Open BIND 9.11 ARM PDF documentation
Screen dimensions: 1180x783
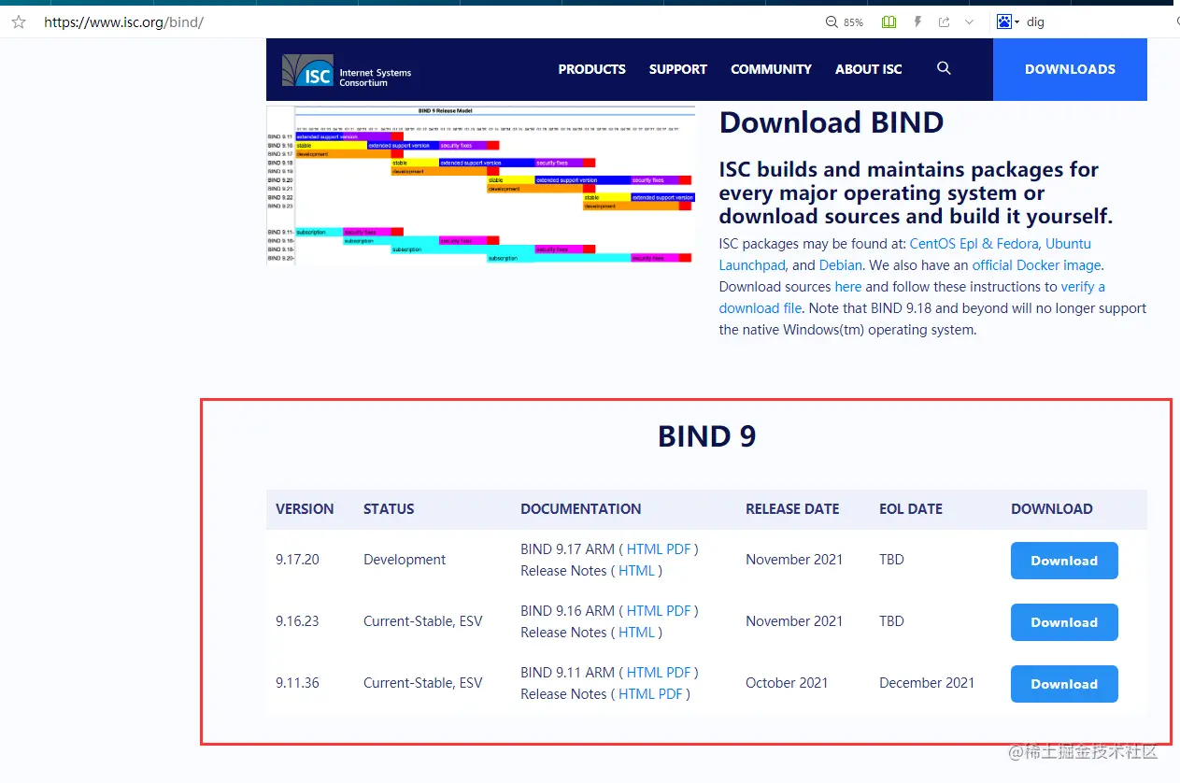[678, 673]
